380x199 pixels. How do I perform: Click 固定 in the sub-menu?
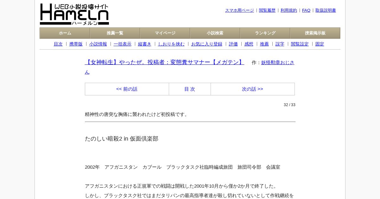point(320,44)
